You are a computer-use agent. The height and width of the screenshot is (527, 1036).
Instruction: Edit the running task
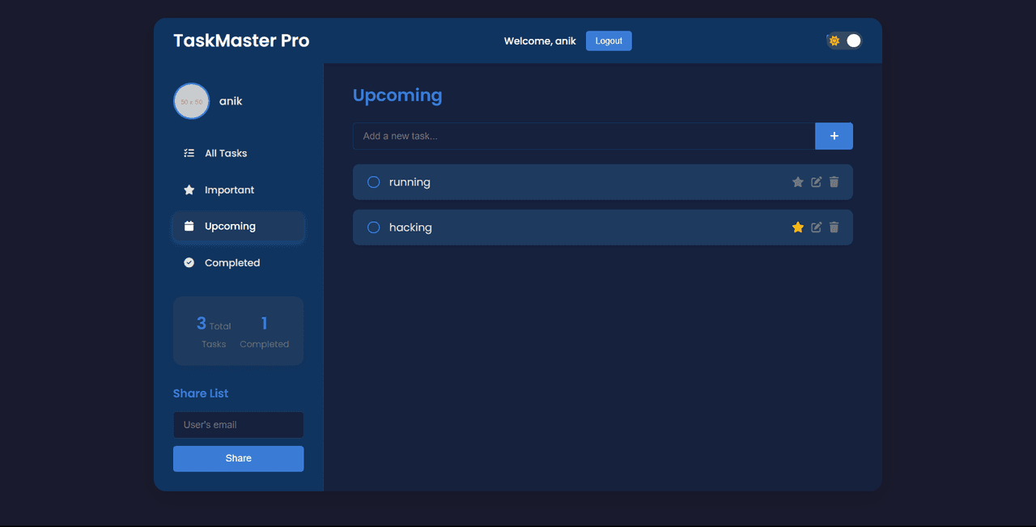[817, 182]
